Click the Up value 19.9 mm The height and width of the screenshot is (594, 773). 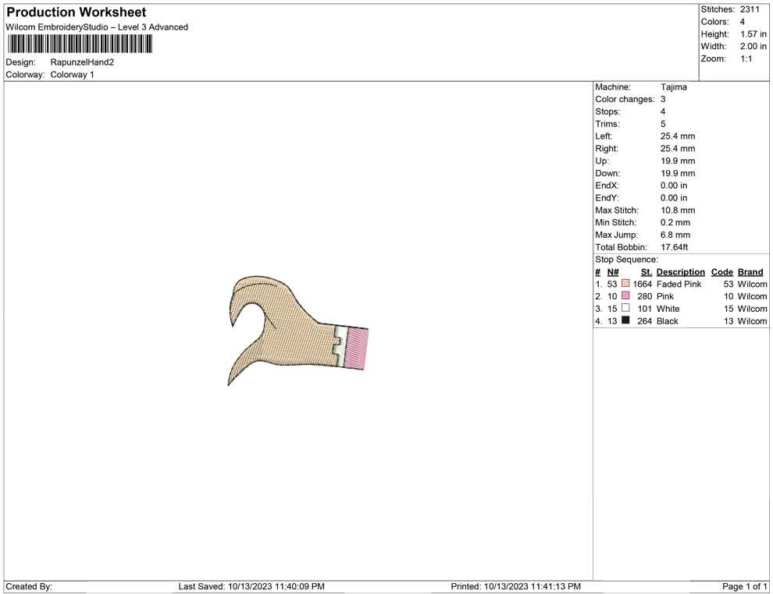pos(678,161)
